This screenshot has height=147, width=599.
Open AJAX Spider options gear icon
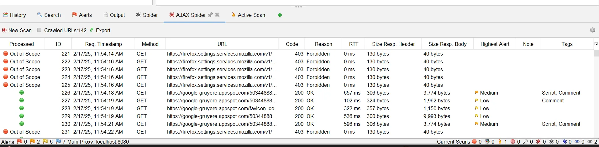(x=592, y=30)
